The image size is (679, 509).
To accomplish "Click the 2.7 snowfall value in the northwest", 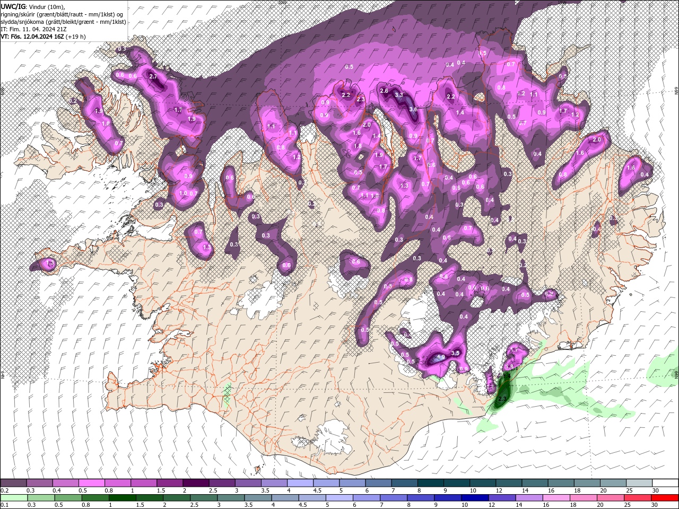I will tap(154, 76).
